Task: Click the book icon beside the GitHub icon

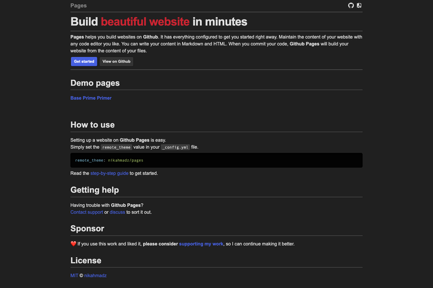Action: (359, 5)
